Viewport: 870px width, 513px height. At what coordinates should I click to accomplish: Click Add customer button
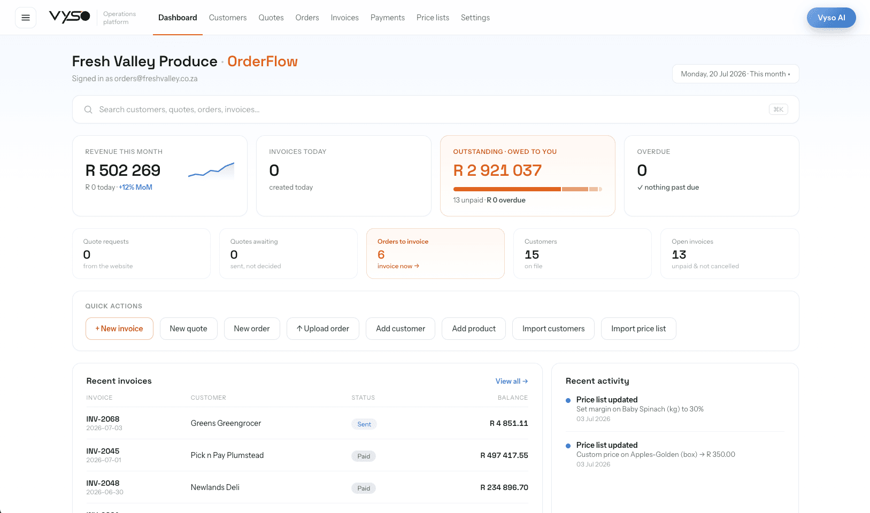[x=401, y=329]
